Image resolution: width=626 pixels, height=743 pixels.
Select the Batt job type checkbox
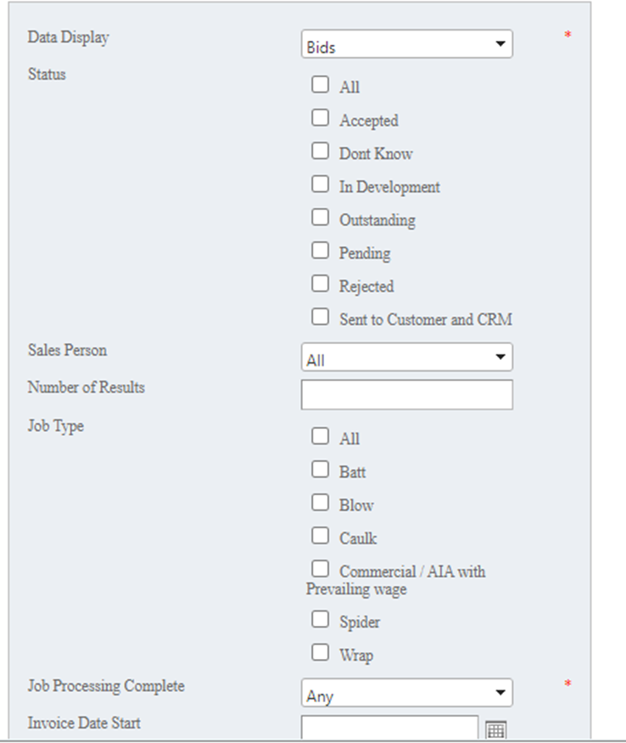coord(320,469)
